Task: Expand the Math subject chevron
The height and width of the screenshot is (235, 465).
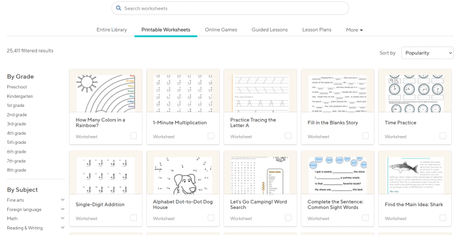Action: [62, 218]
